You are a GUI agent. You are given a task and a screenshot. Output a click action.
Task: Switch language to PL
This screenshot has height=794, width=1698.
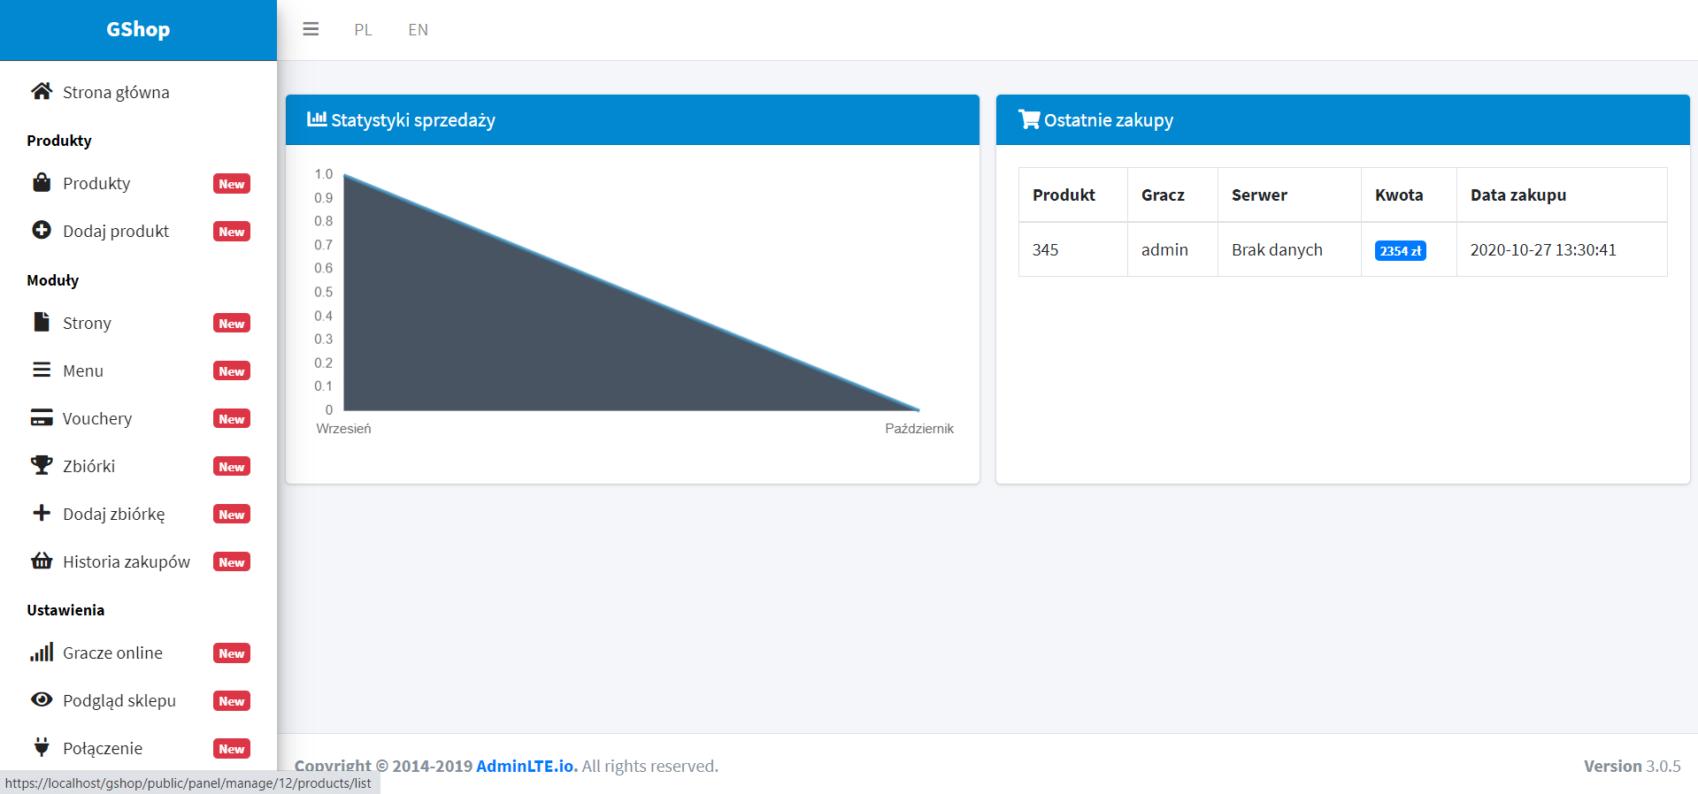pos(363,30)
